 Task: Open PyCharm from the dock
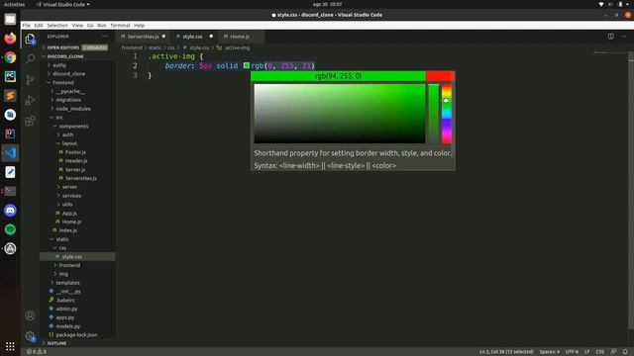[10, 76]
